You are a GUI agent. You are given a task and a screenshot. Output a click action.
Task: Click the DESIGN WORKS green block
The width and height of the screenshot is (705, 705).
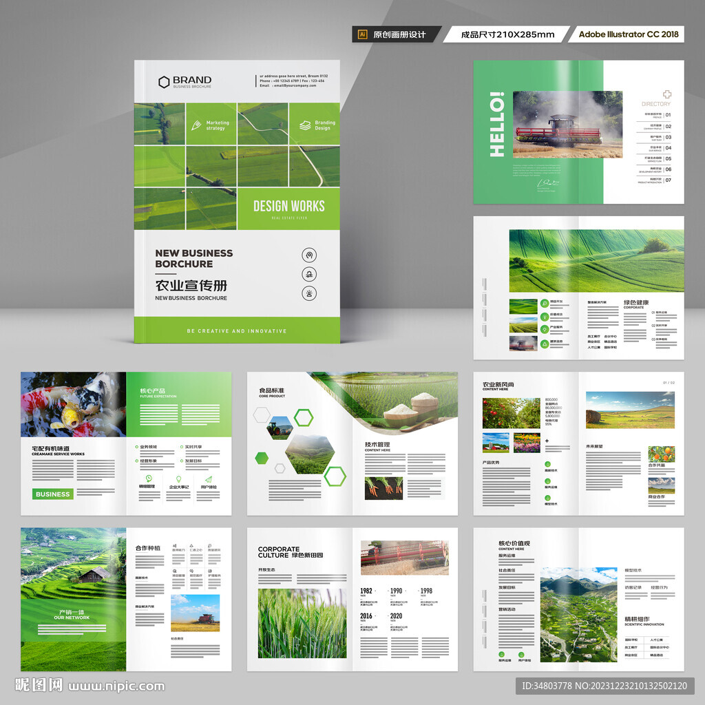tap(288, 209)
